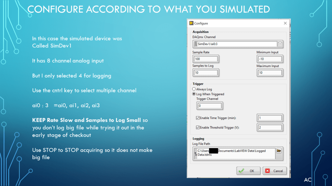Click the Trigger Channel input box

pos(209,106)
